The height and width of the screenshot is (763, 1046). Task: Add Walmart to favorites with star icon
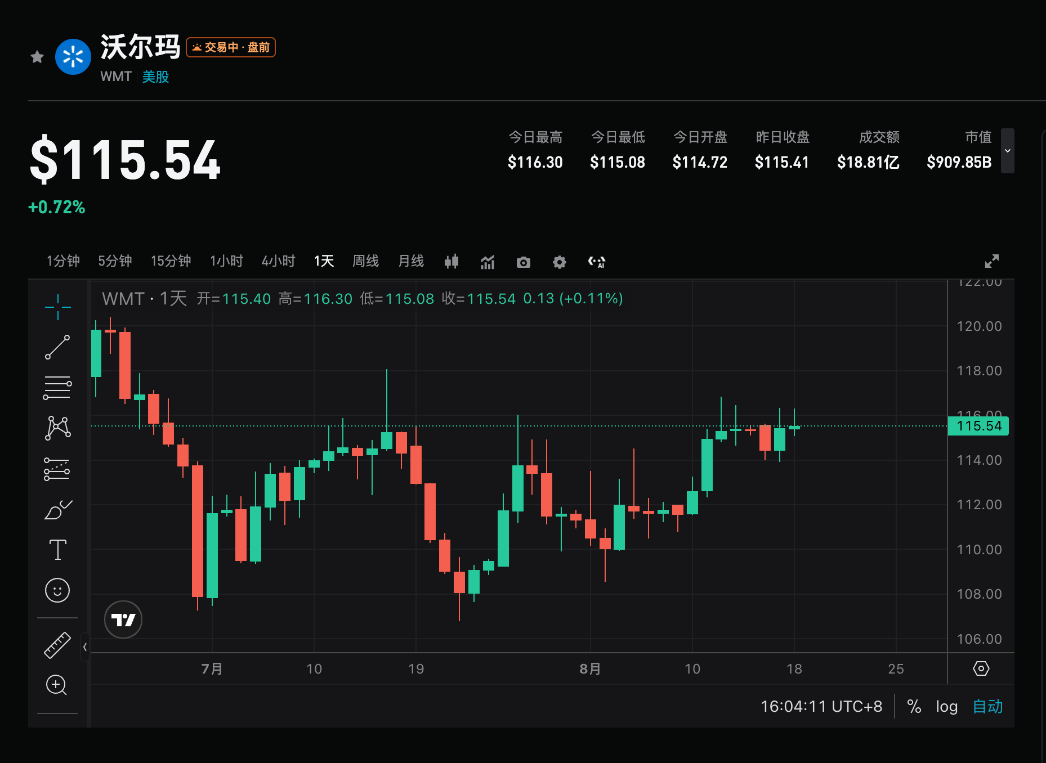(x=37, y=57)
